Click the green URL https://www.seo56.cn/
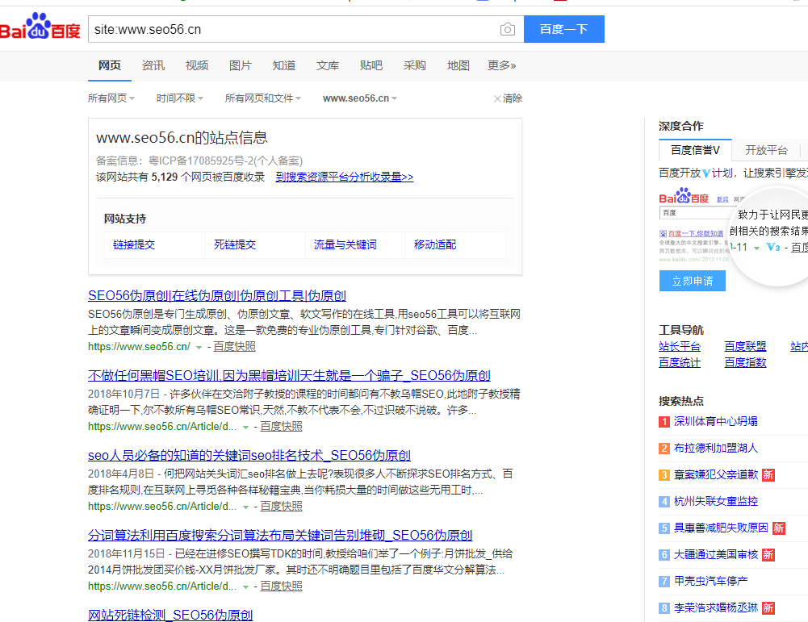Screen dimensions: 808x622 [x=139, y=347]
